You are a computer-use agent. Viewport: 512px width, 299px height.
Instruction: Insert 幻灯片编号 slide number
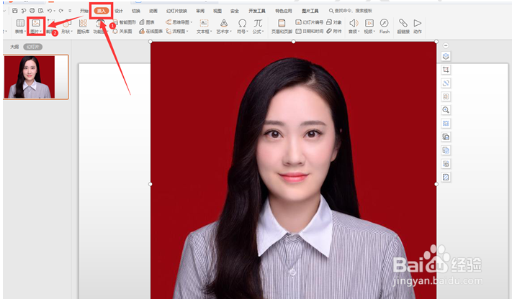(x=309, y=22)
